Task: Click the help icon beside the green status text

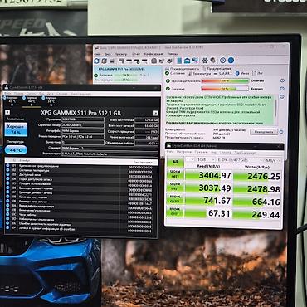Action: point(282,96)
